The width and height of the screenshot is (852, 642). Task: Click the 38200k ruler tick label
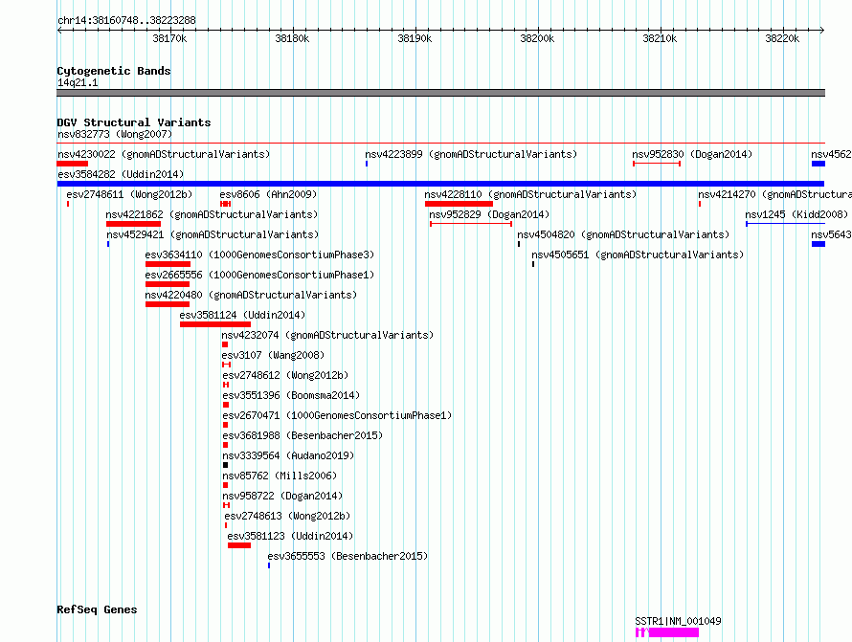click(537, 38)
